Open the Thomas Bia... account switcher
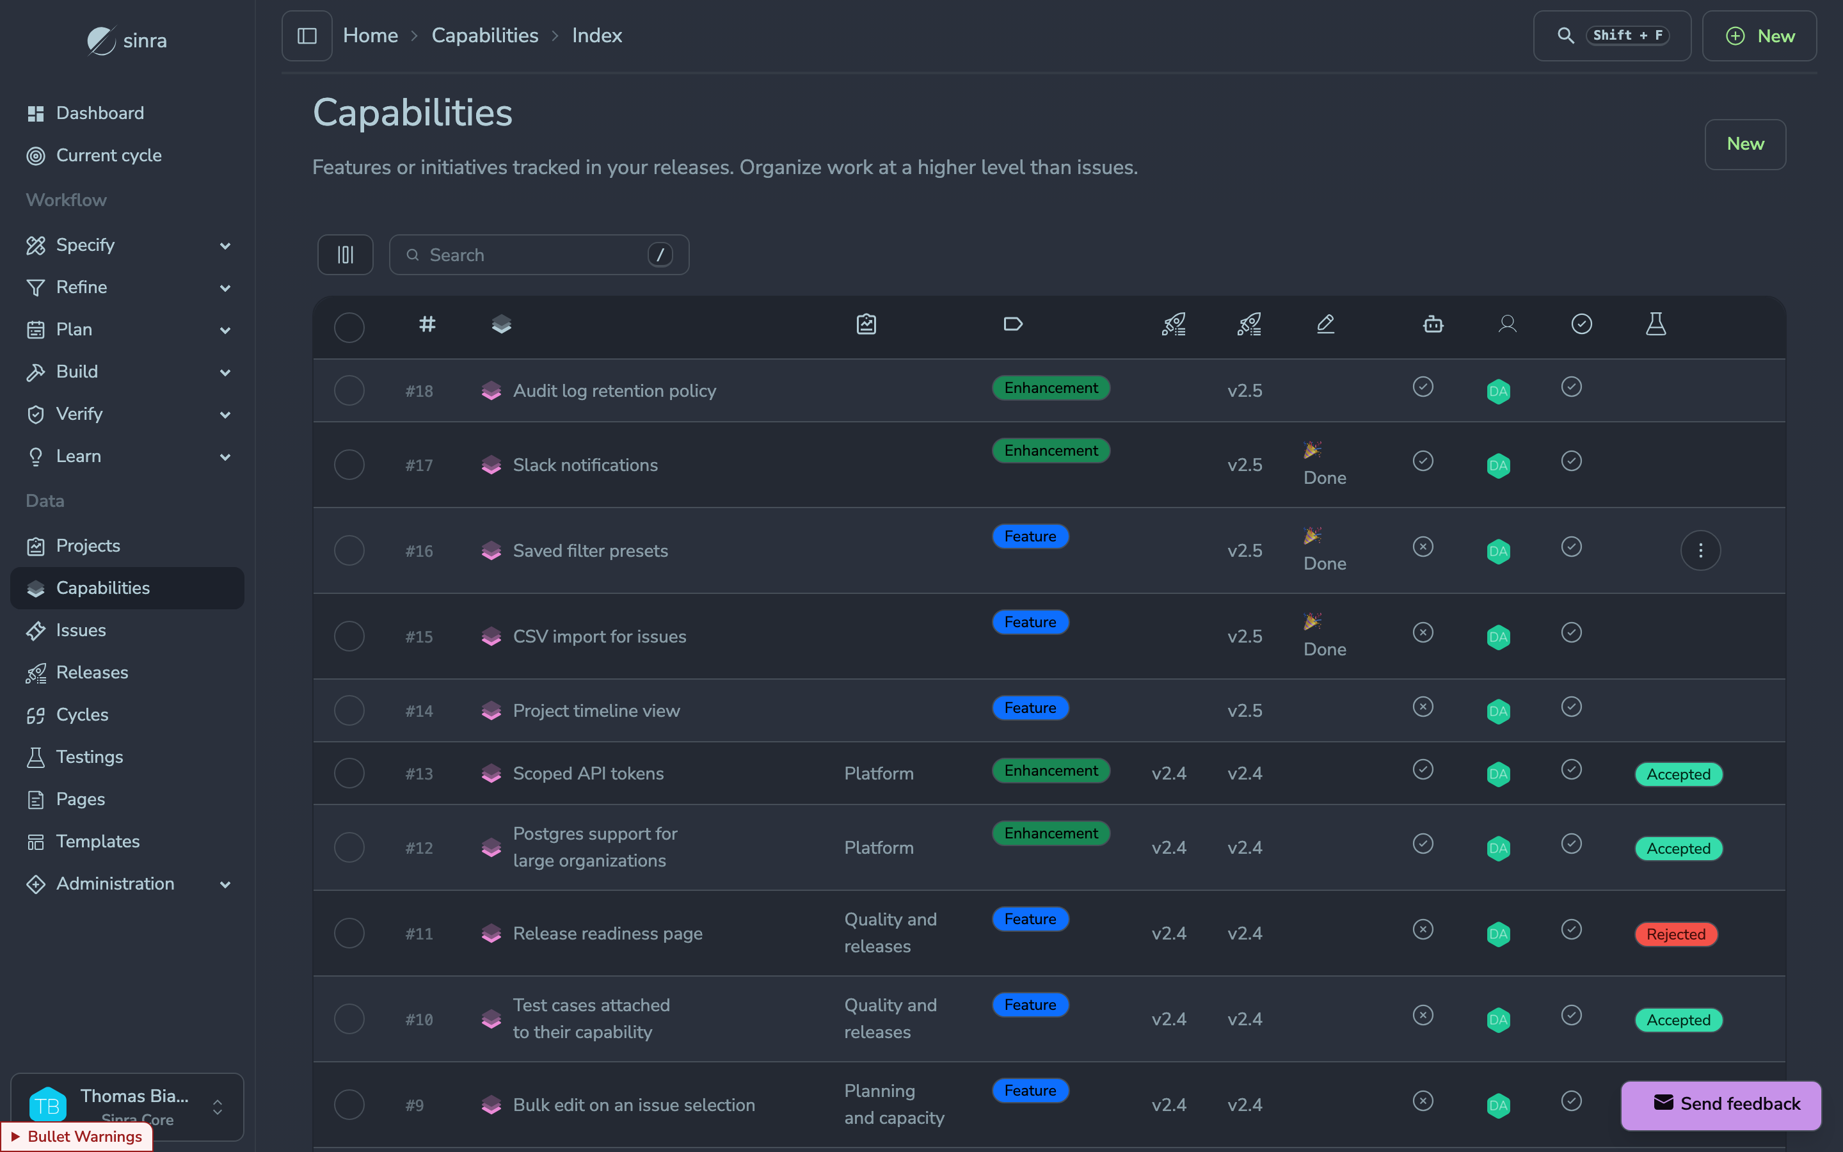The height and width of the screenshot is (1152, 1843). click(127, 1107)
